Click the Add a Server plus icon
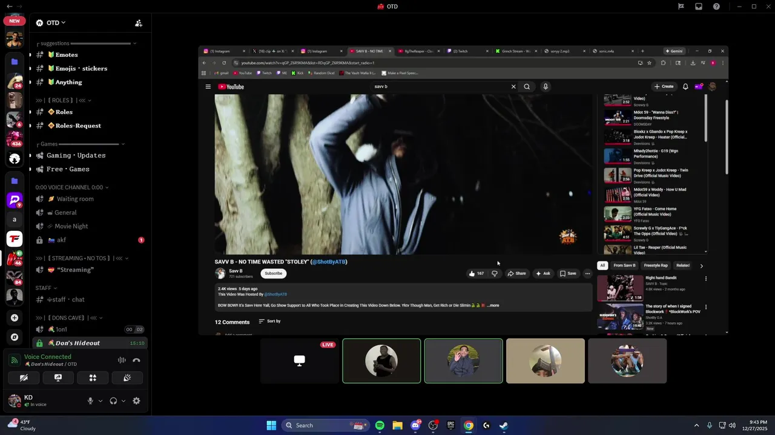 15,318
